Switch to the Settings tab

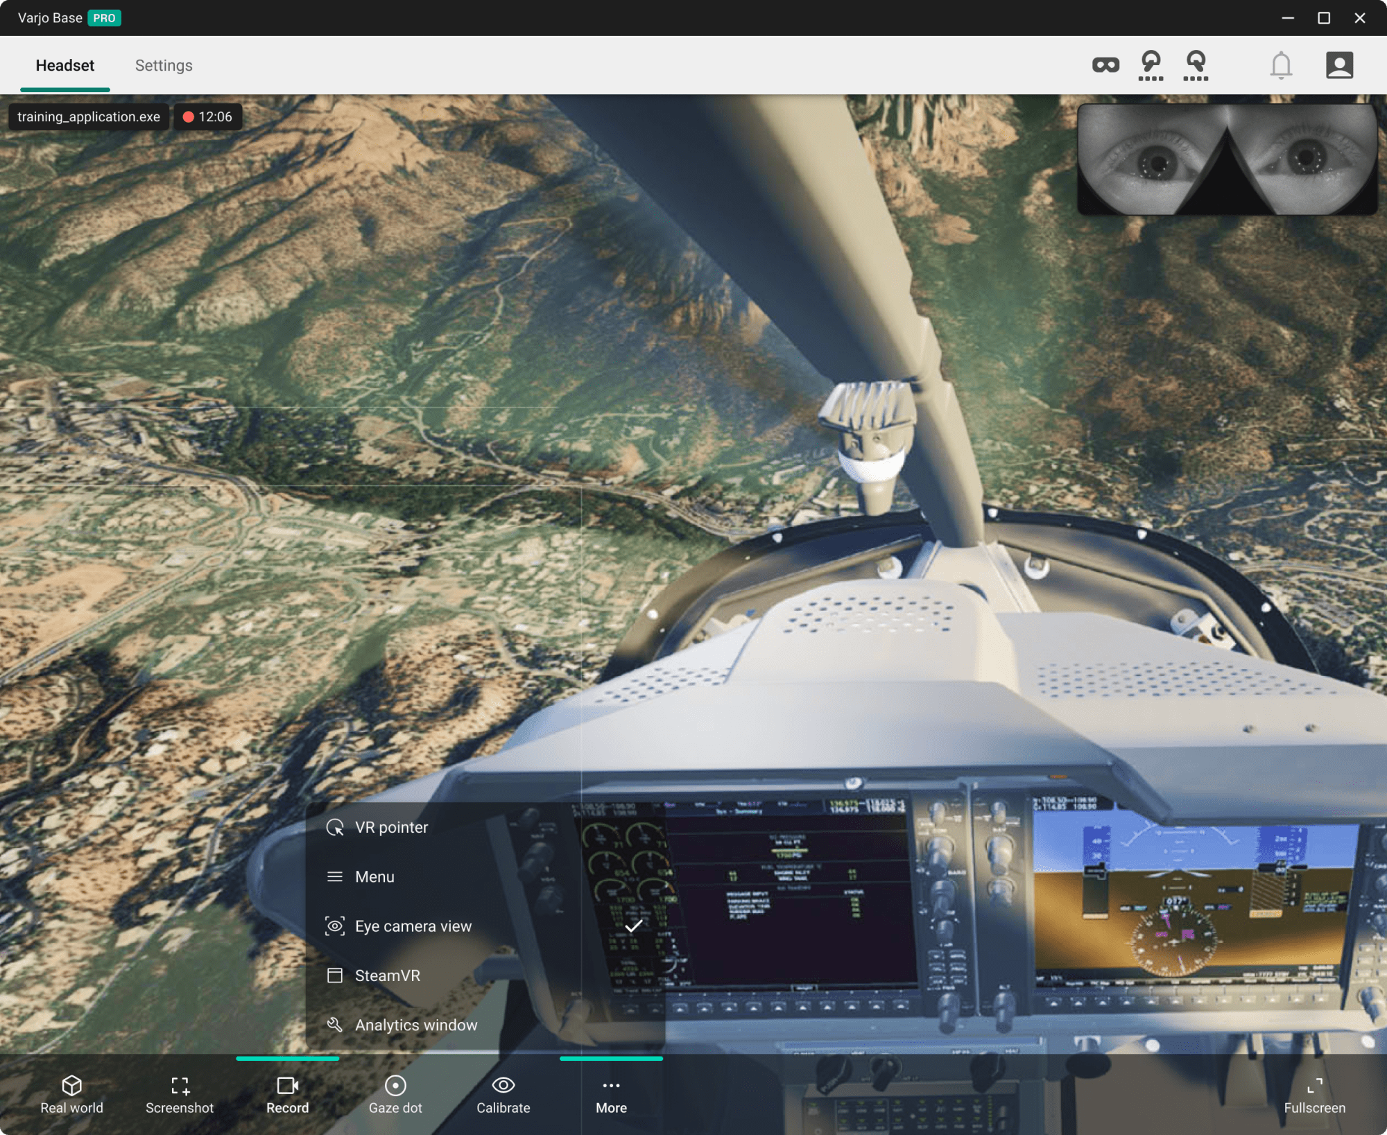tap(164, 65)
